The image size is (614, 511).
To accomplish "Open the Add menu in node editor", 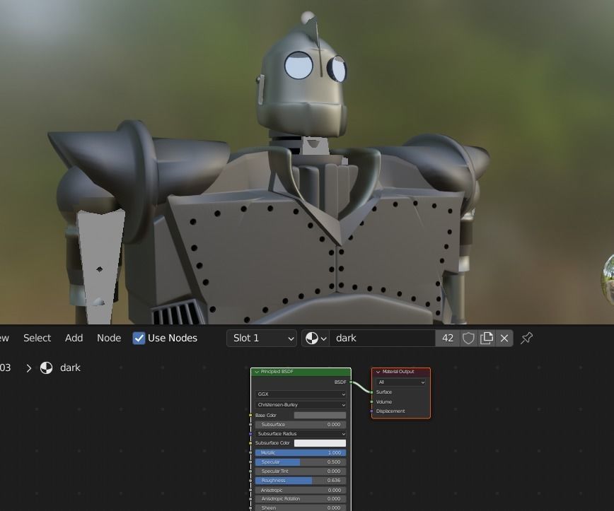I will pyautogui.click(x=74, y=338).
